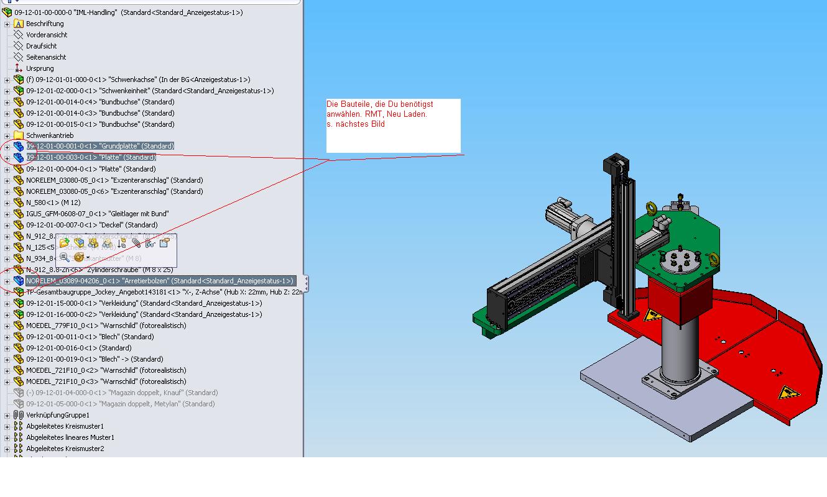The image size is (827, 497).
Task: Click the View Mates paperclip-with-glasses icon
Action: (x=150, y=243)
